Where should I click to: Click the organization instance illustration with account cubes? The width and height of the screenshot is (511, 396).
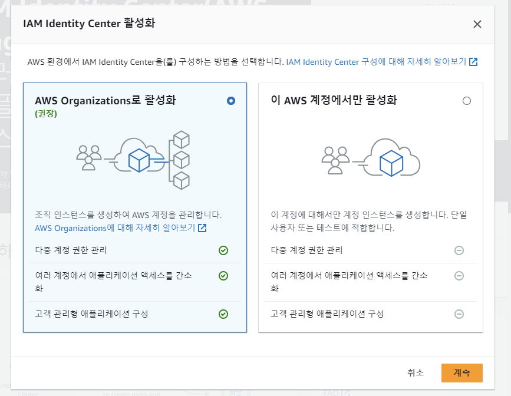click(x=133, y=160)
